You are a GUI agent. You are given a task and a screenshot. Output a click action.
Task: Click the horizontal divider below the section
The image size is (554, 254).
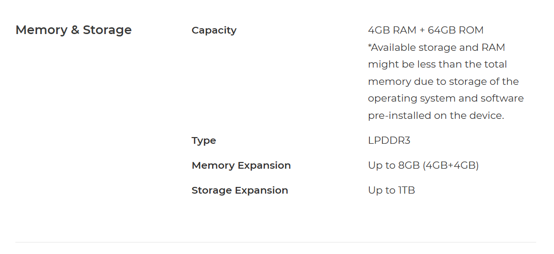coord(276,242)
